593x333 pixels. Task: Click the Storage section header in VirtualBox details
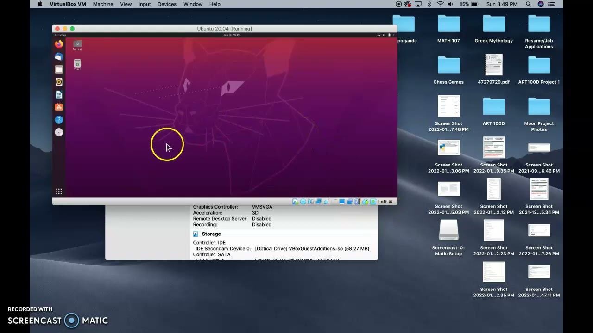[211, 234]
